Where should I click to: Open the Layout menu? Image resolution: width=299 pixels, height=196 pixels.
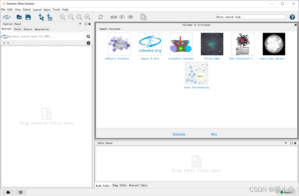(37, 10)
